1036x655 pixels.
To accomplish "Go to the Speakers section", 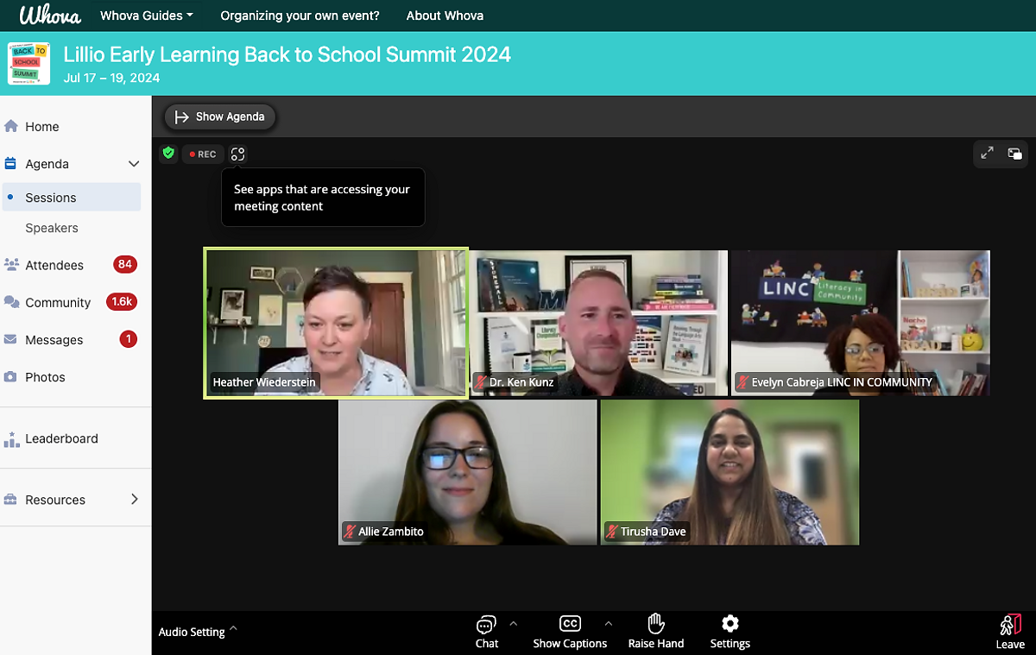I will click(x=52, y=228).
